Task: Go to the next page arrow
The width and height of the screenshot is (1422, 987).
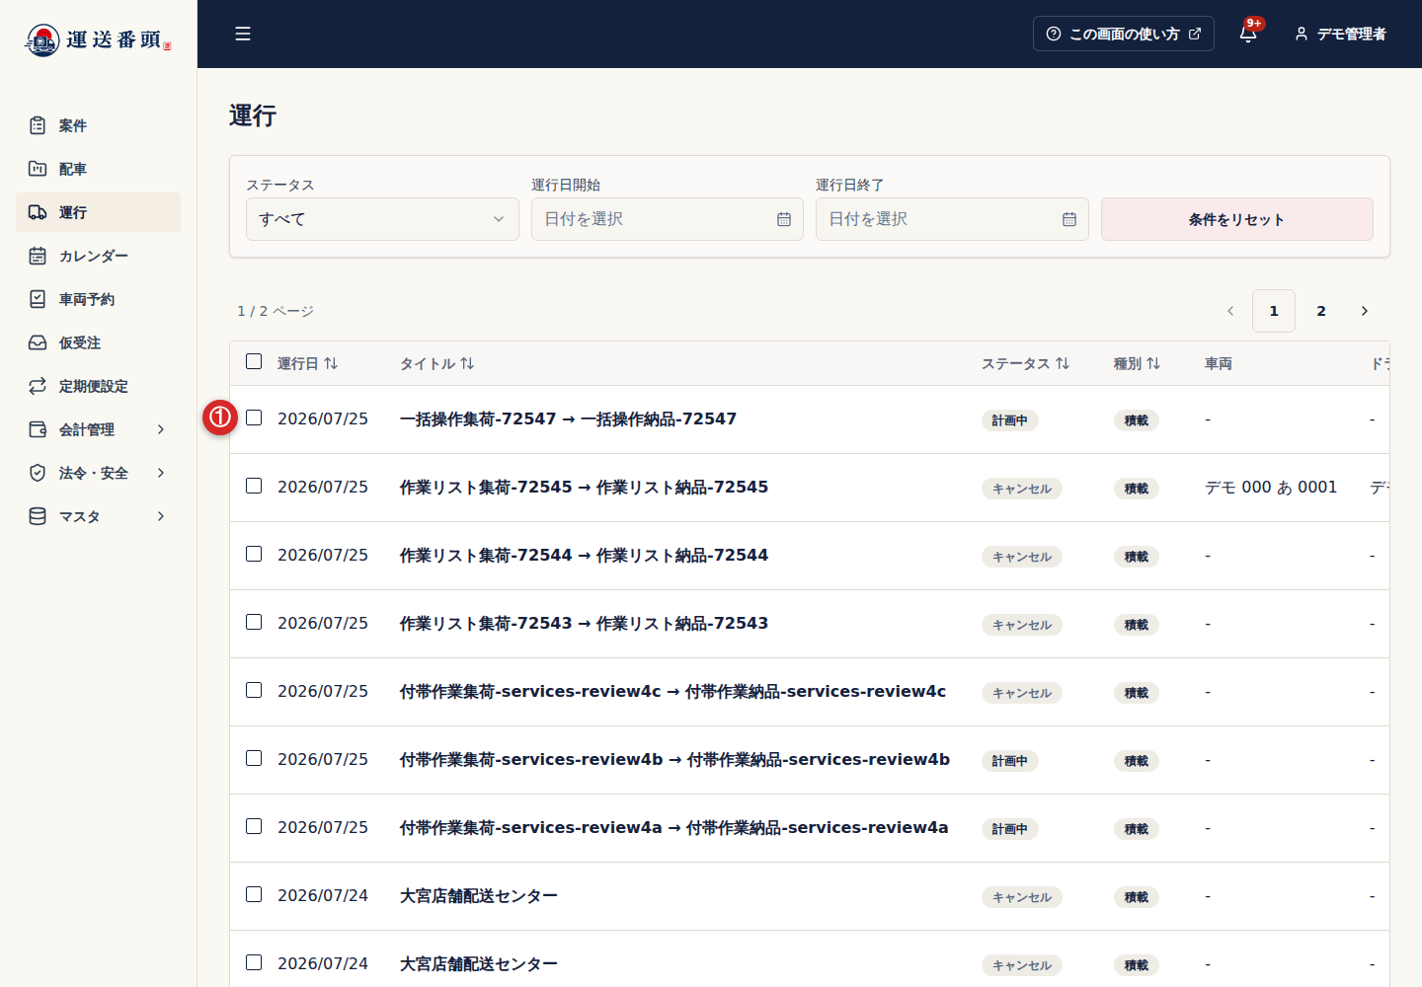Action: 1365,311
